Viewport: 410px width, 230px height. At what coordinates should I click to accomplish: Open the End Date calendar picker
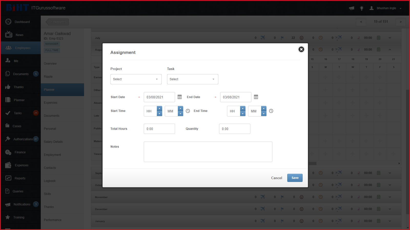[x=256, y=97]
